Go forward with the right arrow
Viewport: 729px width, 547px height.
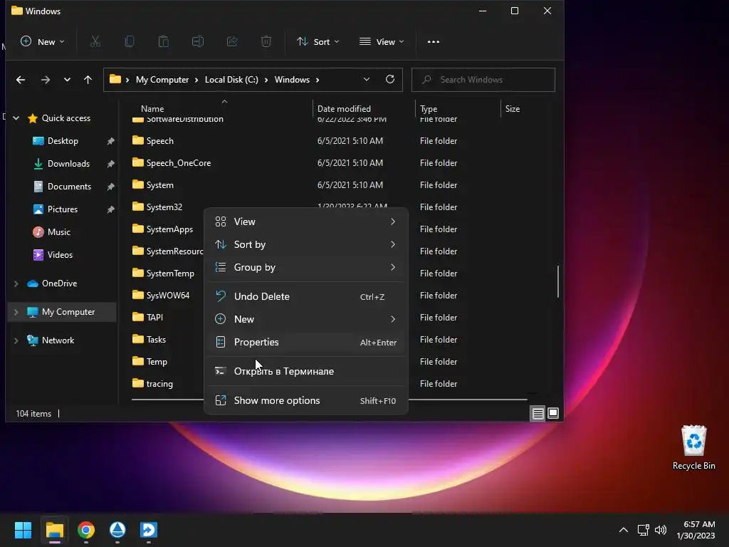tap(45, 80)
